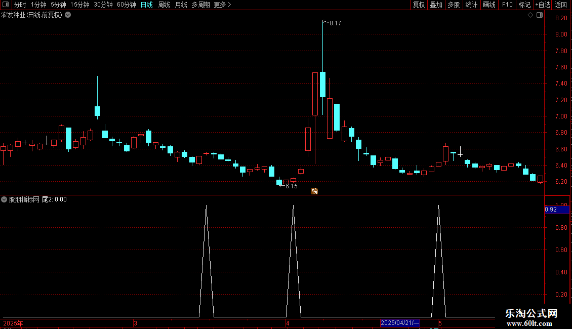Click the 股朋指标网 indicator name
The width and height of the screenshot is (572, 329).
tap(24, 199)
